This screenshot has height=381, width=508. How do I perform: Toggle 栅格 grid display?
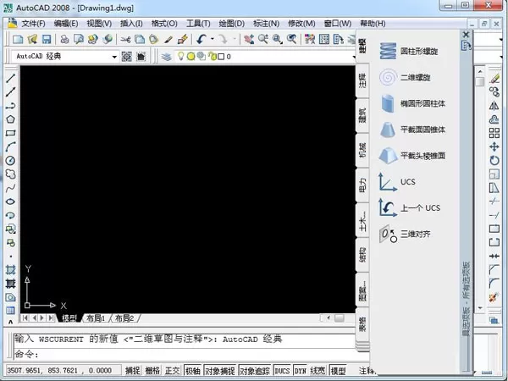[x=152, y=370]
